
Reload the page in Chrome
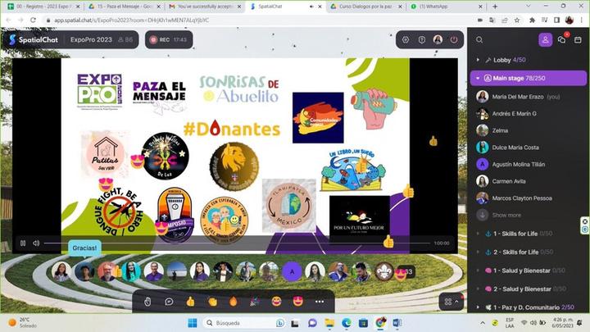point(33,20)
